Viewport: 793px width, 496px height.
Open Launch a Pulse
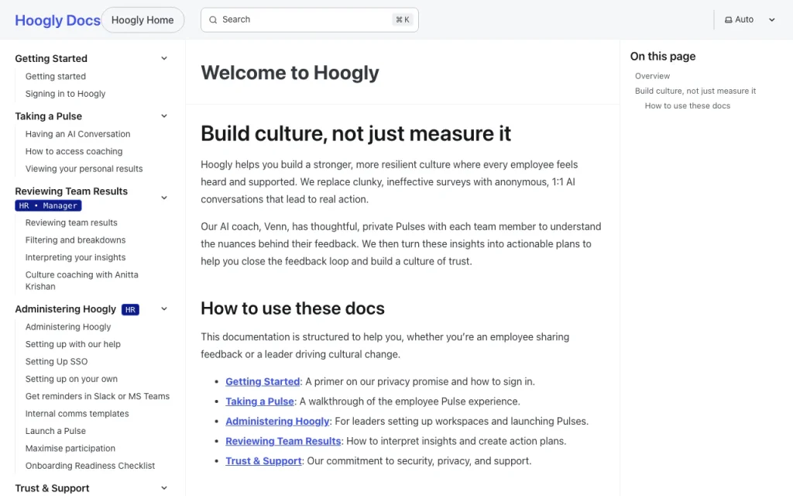[x=56, y=431]
